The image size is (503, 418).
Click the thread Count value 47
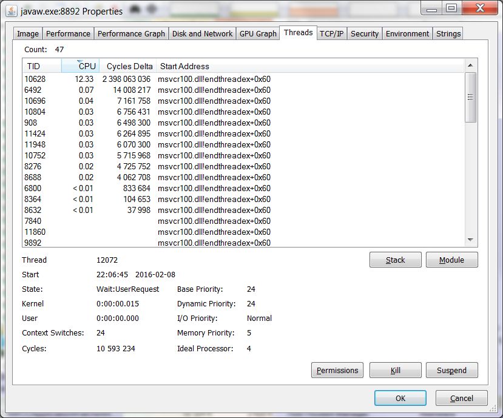(x=59, y=49)
